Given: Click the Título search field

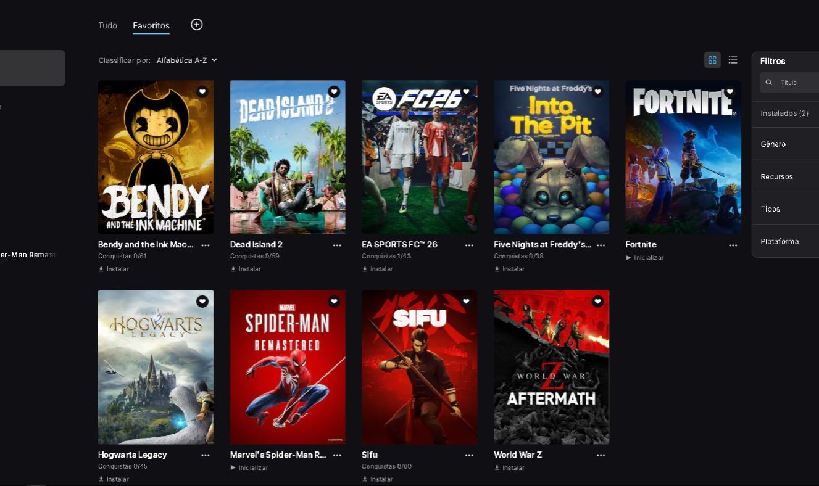Looking at the screenshot, I should click(789, 82).
